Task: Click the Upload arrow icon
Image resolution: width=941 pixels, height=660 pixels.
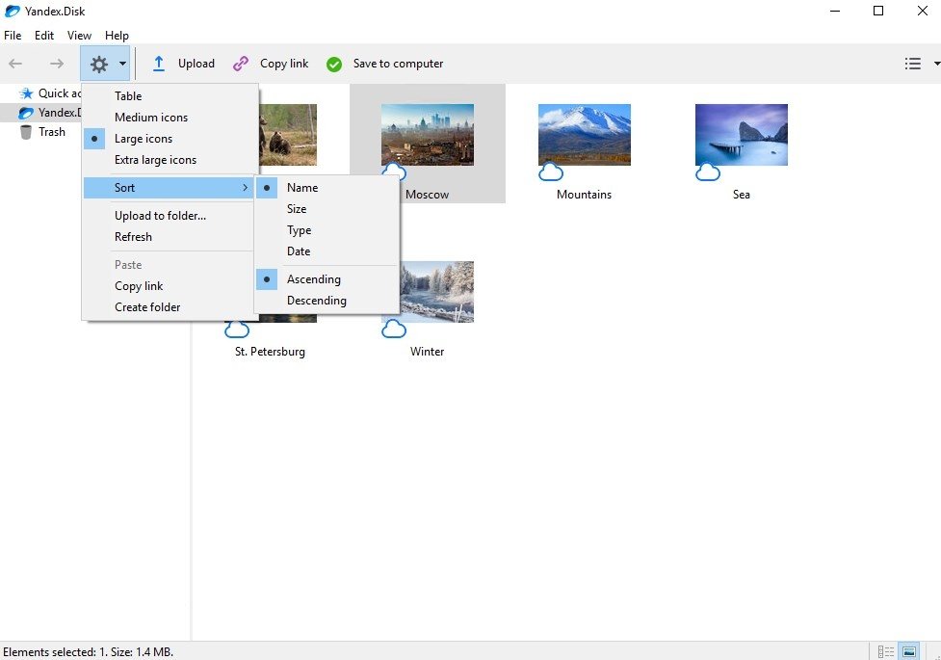Action: pos(160,64)
